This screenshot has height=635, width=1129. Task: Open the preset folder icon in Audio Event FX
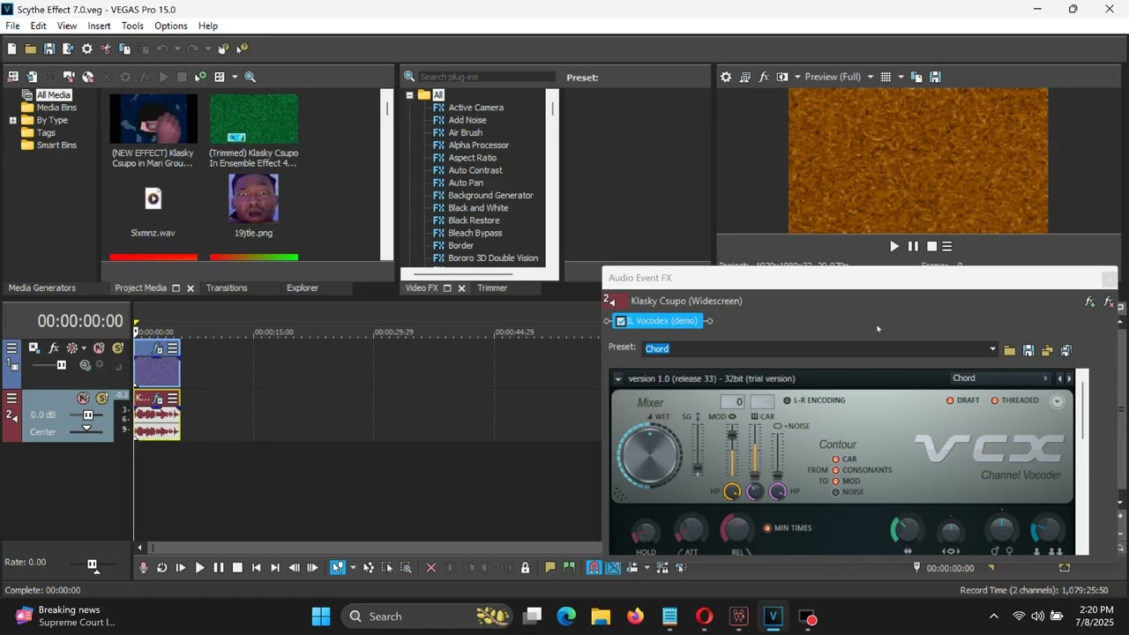[x=1010, y=351]
